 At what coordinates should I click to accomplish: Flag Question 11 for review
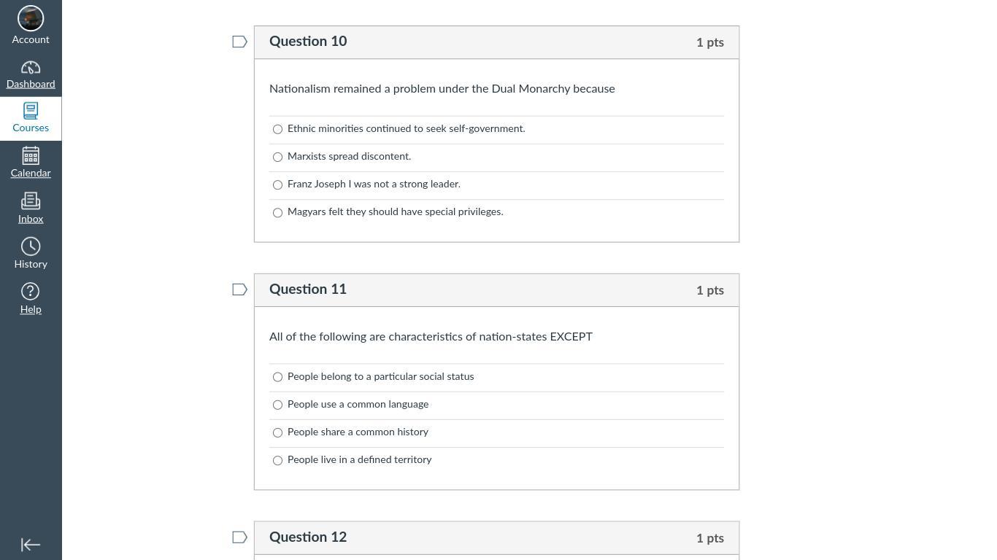click(x=239, y=290)
